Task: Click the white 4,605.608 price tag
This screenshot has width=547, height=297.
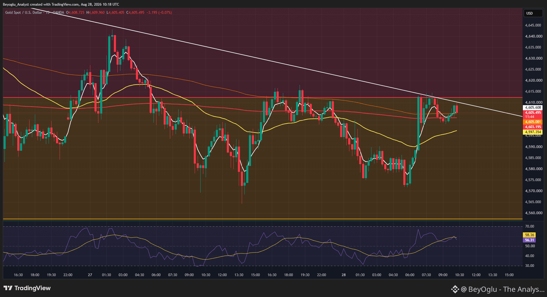Action: [533, 108]
